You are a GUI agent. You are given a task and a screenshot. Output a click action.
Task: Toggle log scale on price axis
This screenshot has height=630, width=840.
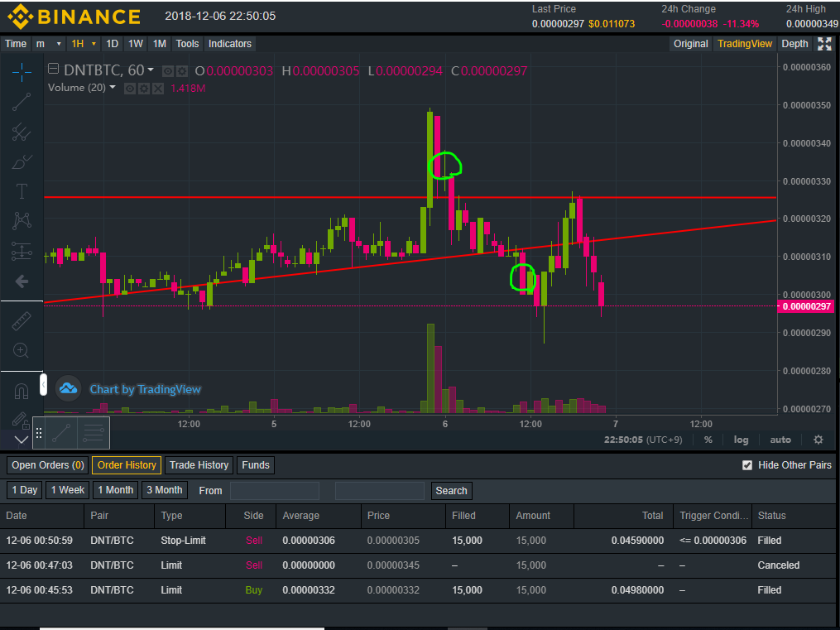(x=741, y=440)
